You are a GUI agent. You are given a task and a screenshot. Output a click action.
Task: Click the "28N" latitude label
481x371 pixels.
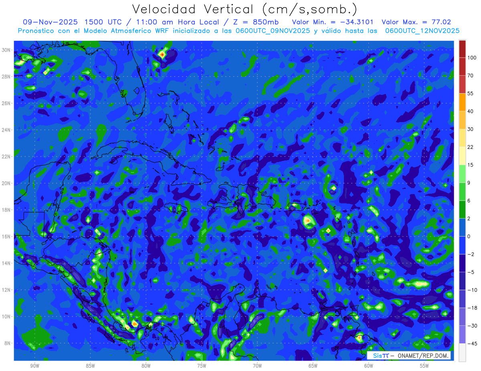coord(6,76)
